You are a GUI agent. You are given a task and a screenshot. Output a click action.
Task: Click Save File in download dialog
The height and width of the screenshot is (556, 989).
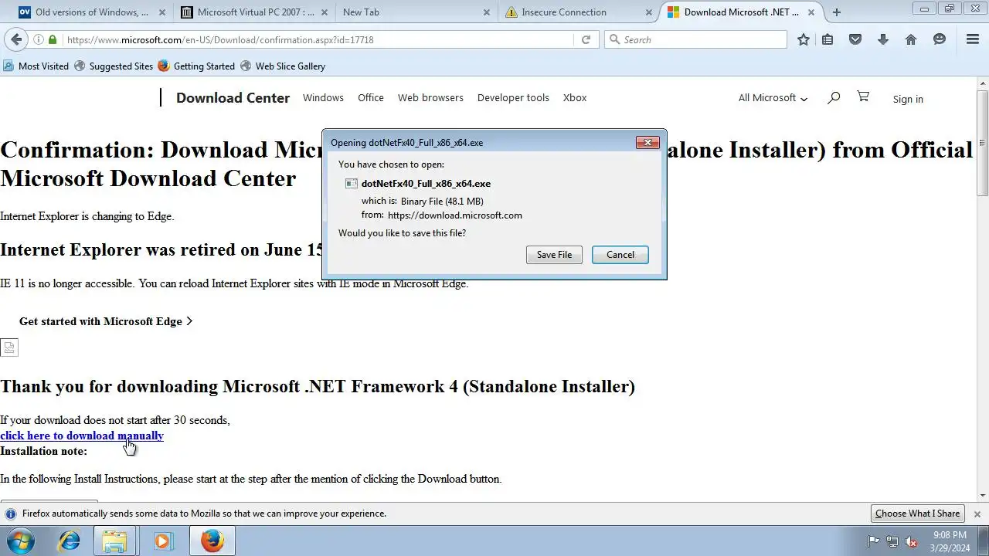click(x=554, y=255)
